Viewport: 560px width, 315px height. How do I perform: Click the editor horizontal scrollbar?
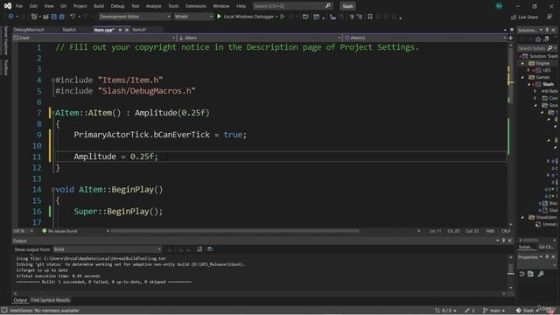[x=235, y=231]
